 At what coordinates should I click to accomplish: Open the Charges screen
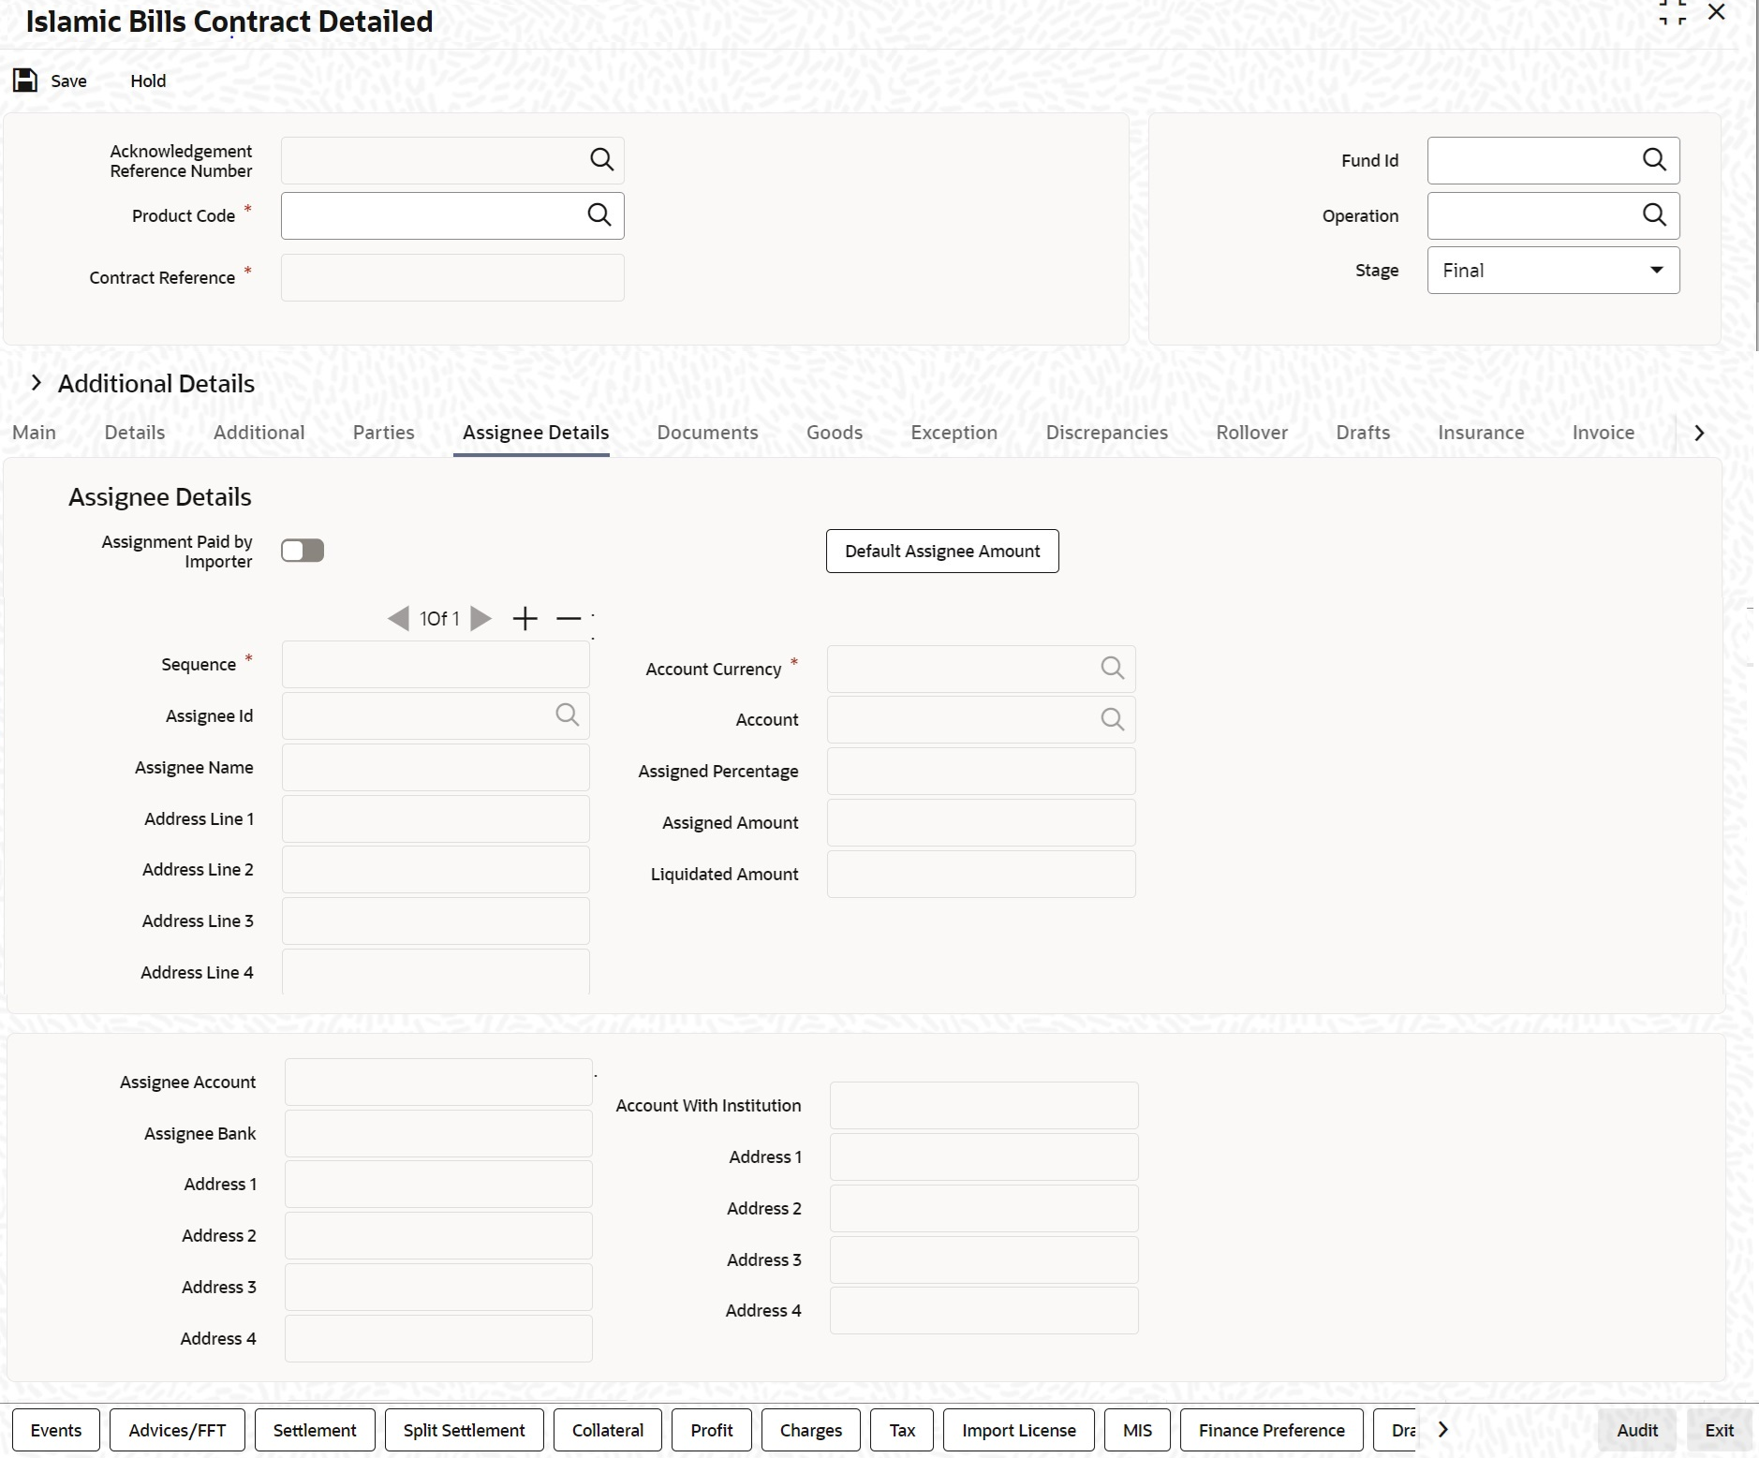[x=811, y=1430]
